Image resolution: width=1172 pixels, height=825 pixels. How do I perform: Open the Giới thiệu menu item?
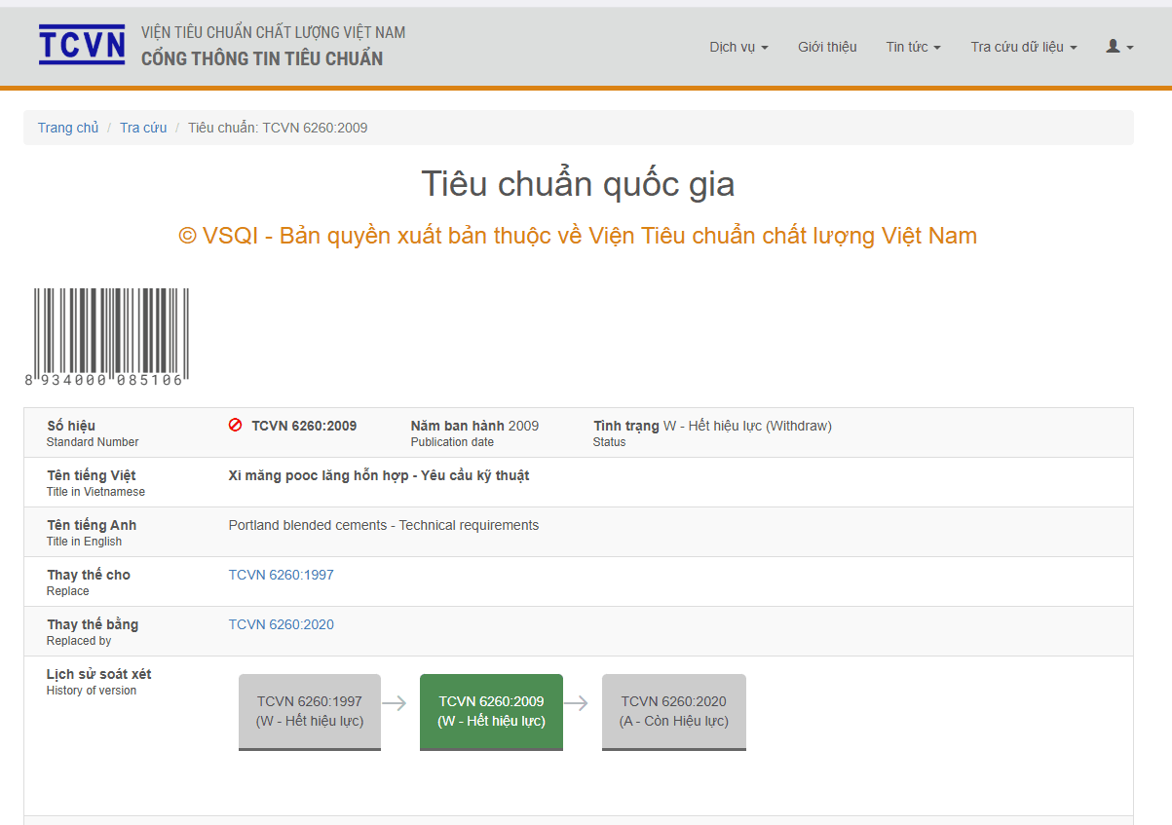coord(827,47)
